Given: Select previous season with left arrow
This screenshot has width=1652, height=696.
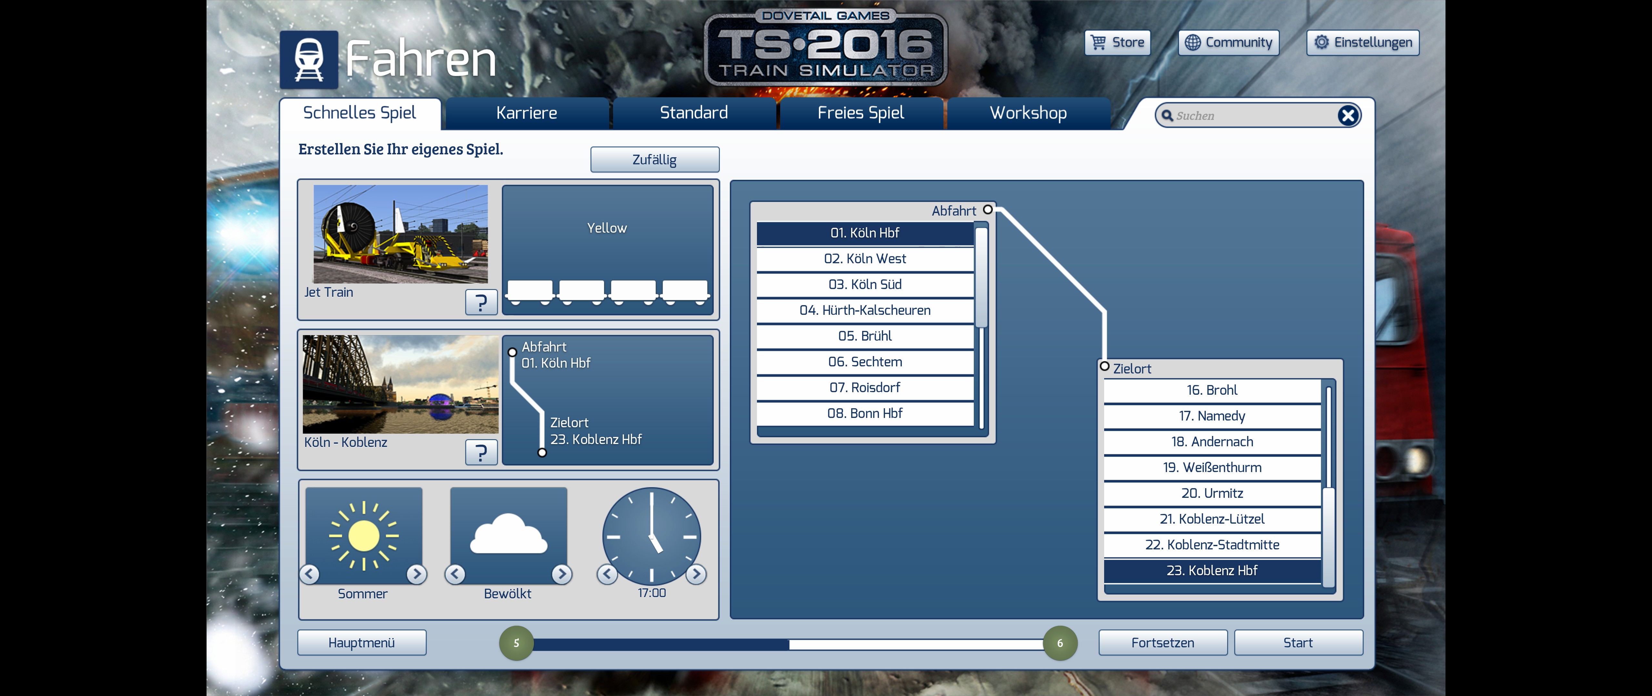Looking at the screenshot, I should [x=310, y=574].
